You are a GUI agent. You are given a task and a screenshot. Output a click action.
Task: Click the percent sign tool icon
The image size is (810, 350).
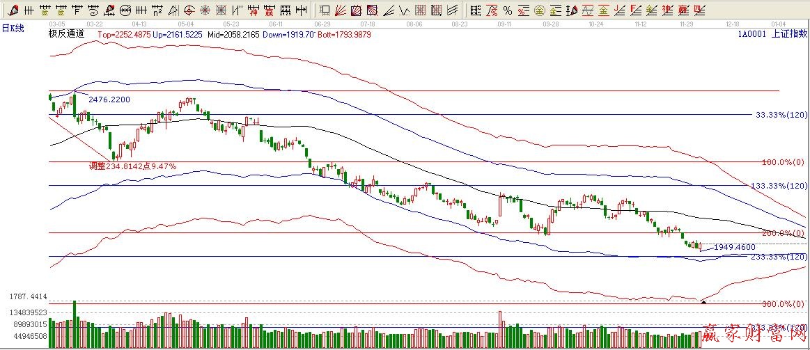pos(507,10)
